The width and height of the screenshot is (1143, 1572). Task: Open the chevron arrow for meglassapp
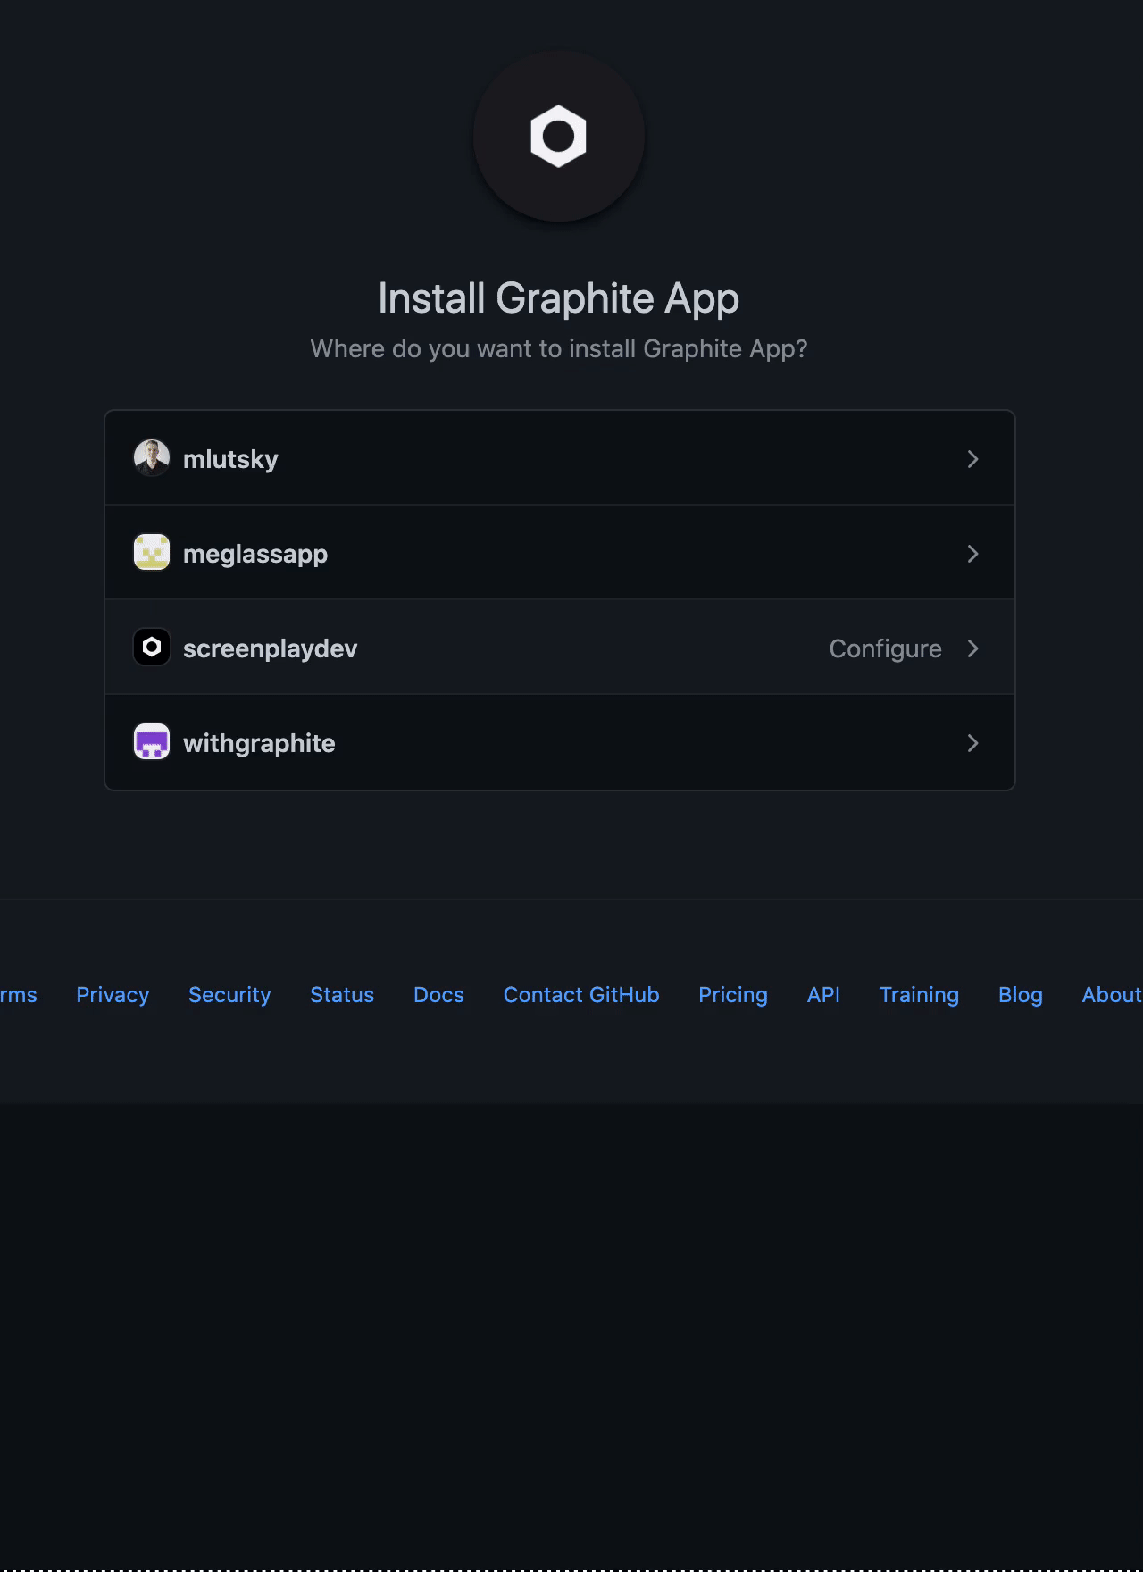pyautogui.click(x=973, y=554)
